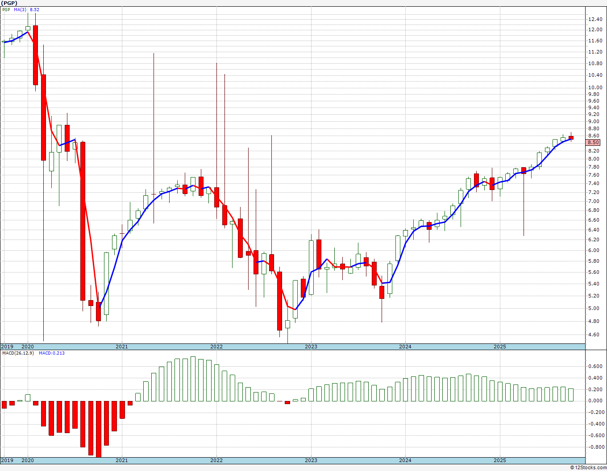Select 2023 on the price chart timeline
607x471 pixels.
(311, 347)
